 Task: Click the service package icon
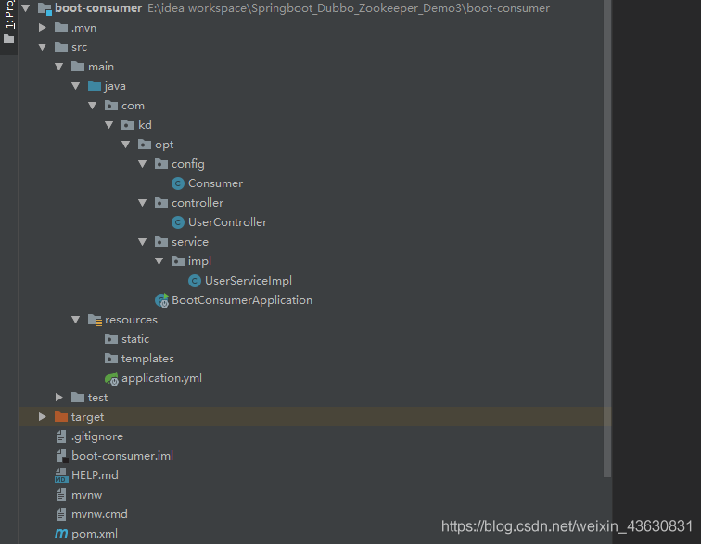[x=161, y=241]
